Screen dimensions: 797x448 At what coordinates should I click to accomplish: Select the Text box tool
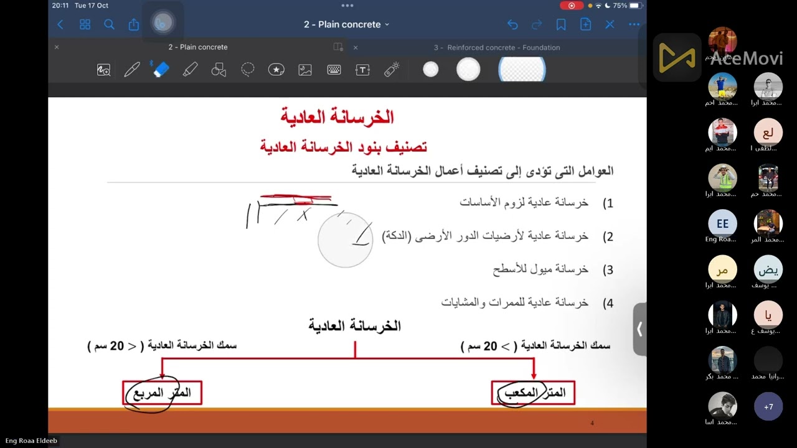[362, 70]
